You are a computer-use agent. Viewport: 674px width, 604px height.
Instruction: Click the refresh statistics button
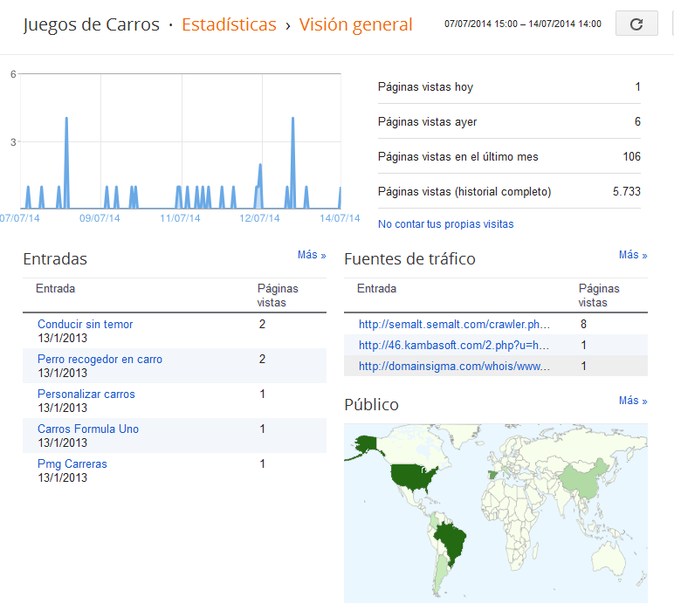pos(636,24)
